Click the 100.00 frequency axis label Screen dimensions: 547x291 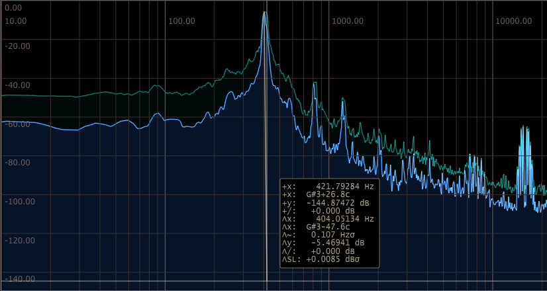[181, 21]
